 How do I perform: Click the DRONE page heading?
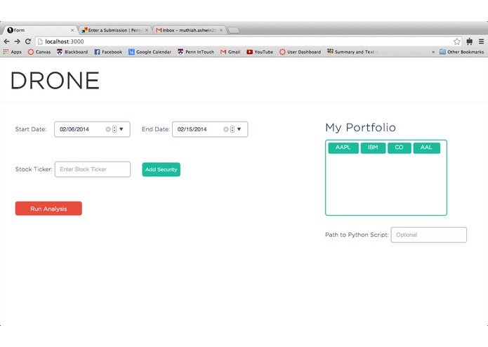55,80
